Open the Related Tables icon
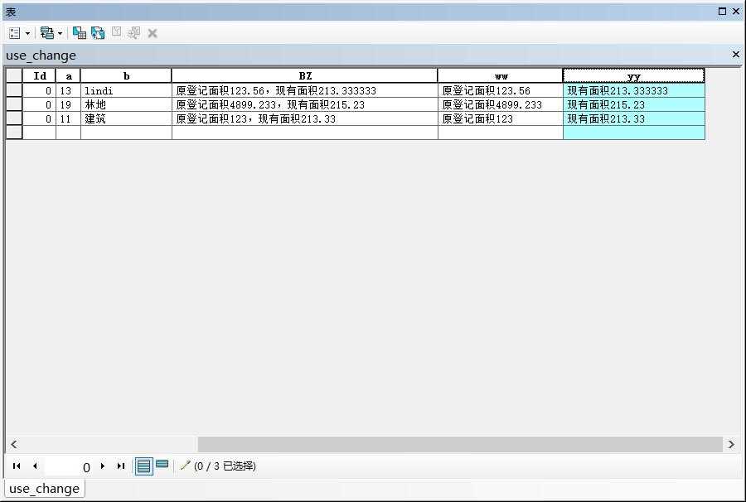This screenshot has height=502, width=746. click(x=46, y=33)
